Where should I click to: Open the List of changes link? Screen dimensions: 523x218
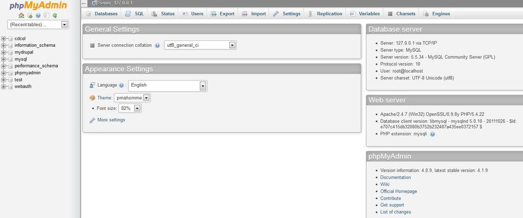pyautogui.click(x=396, y=212)
